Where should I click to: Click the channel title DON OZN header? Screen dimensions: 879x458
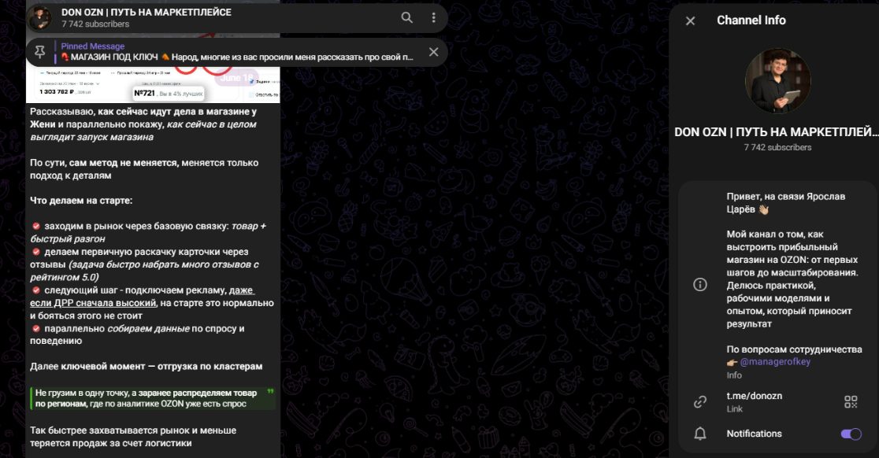pyautogui.click(x=146, y=13)
